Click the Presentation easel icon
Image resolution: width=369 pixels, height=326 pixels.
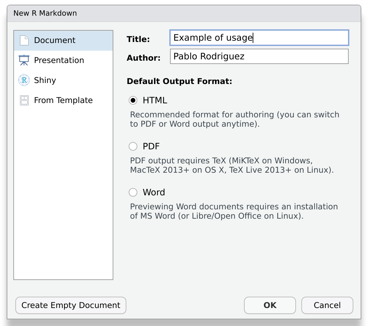click(24, 60)
